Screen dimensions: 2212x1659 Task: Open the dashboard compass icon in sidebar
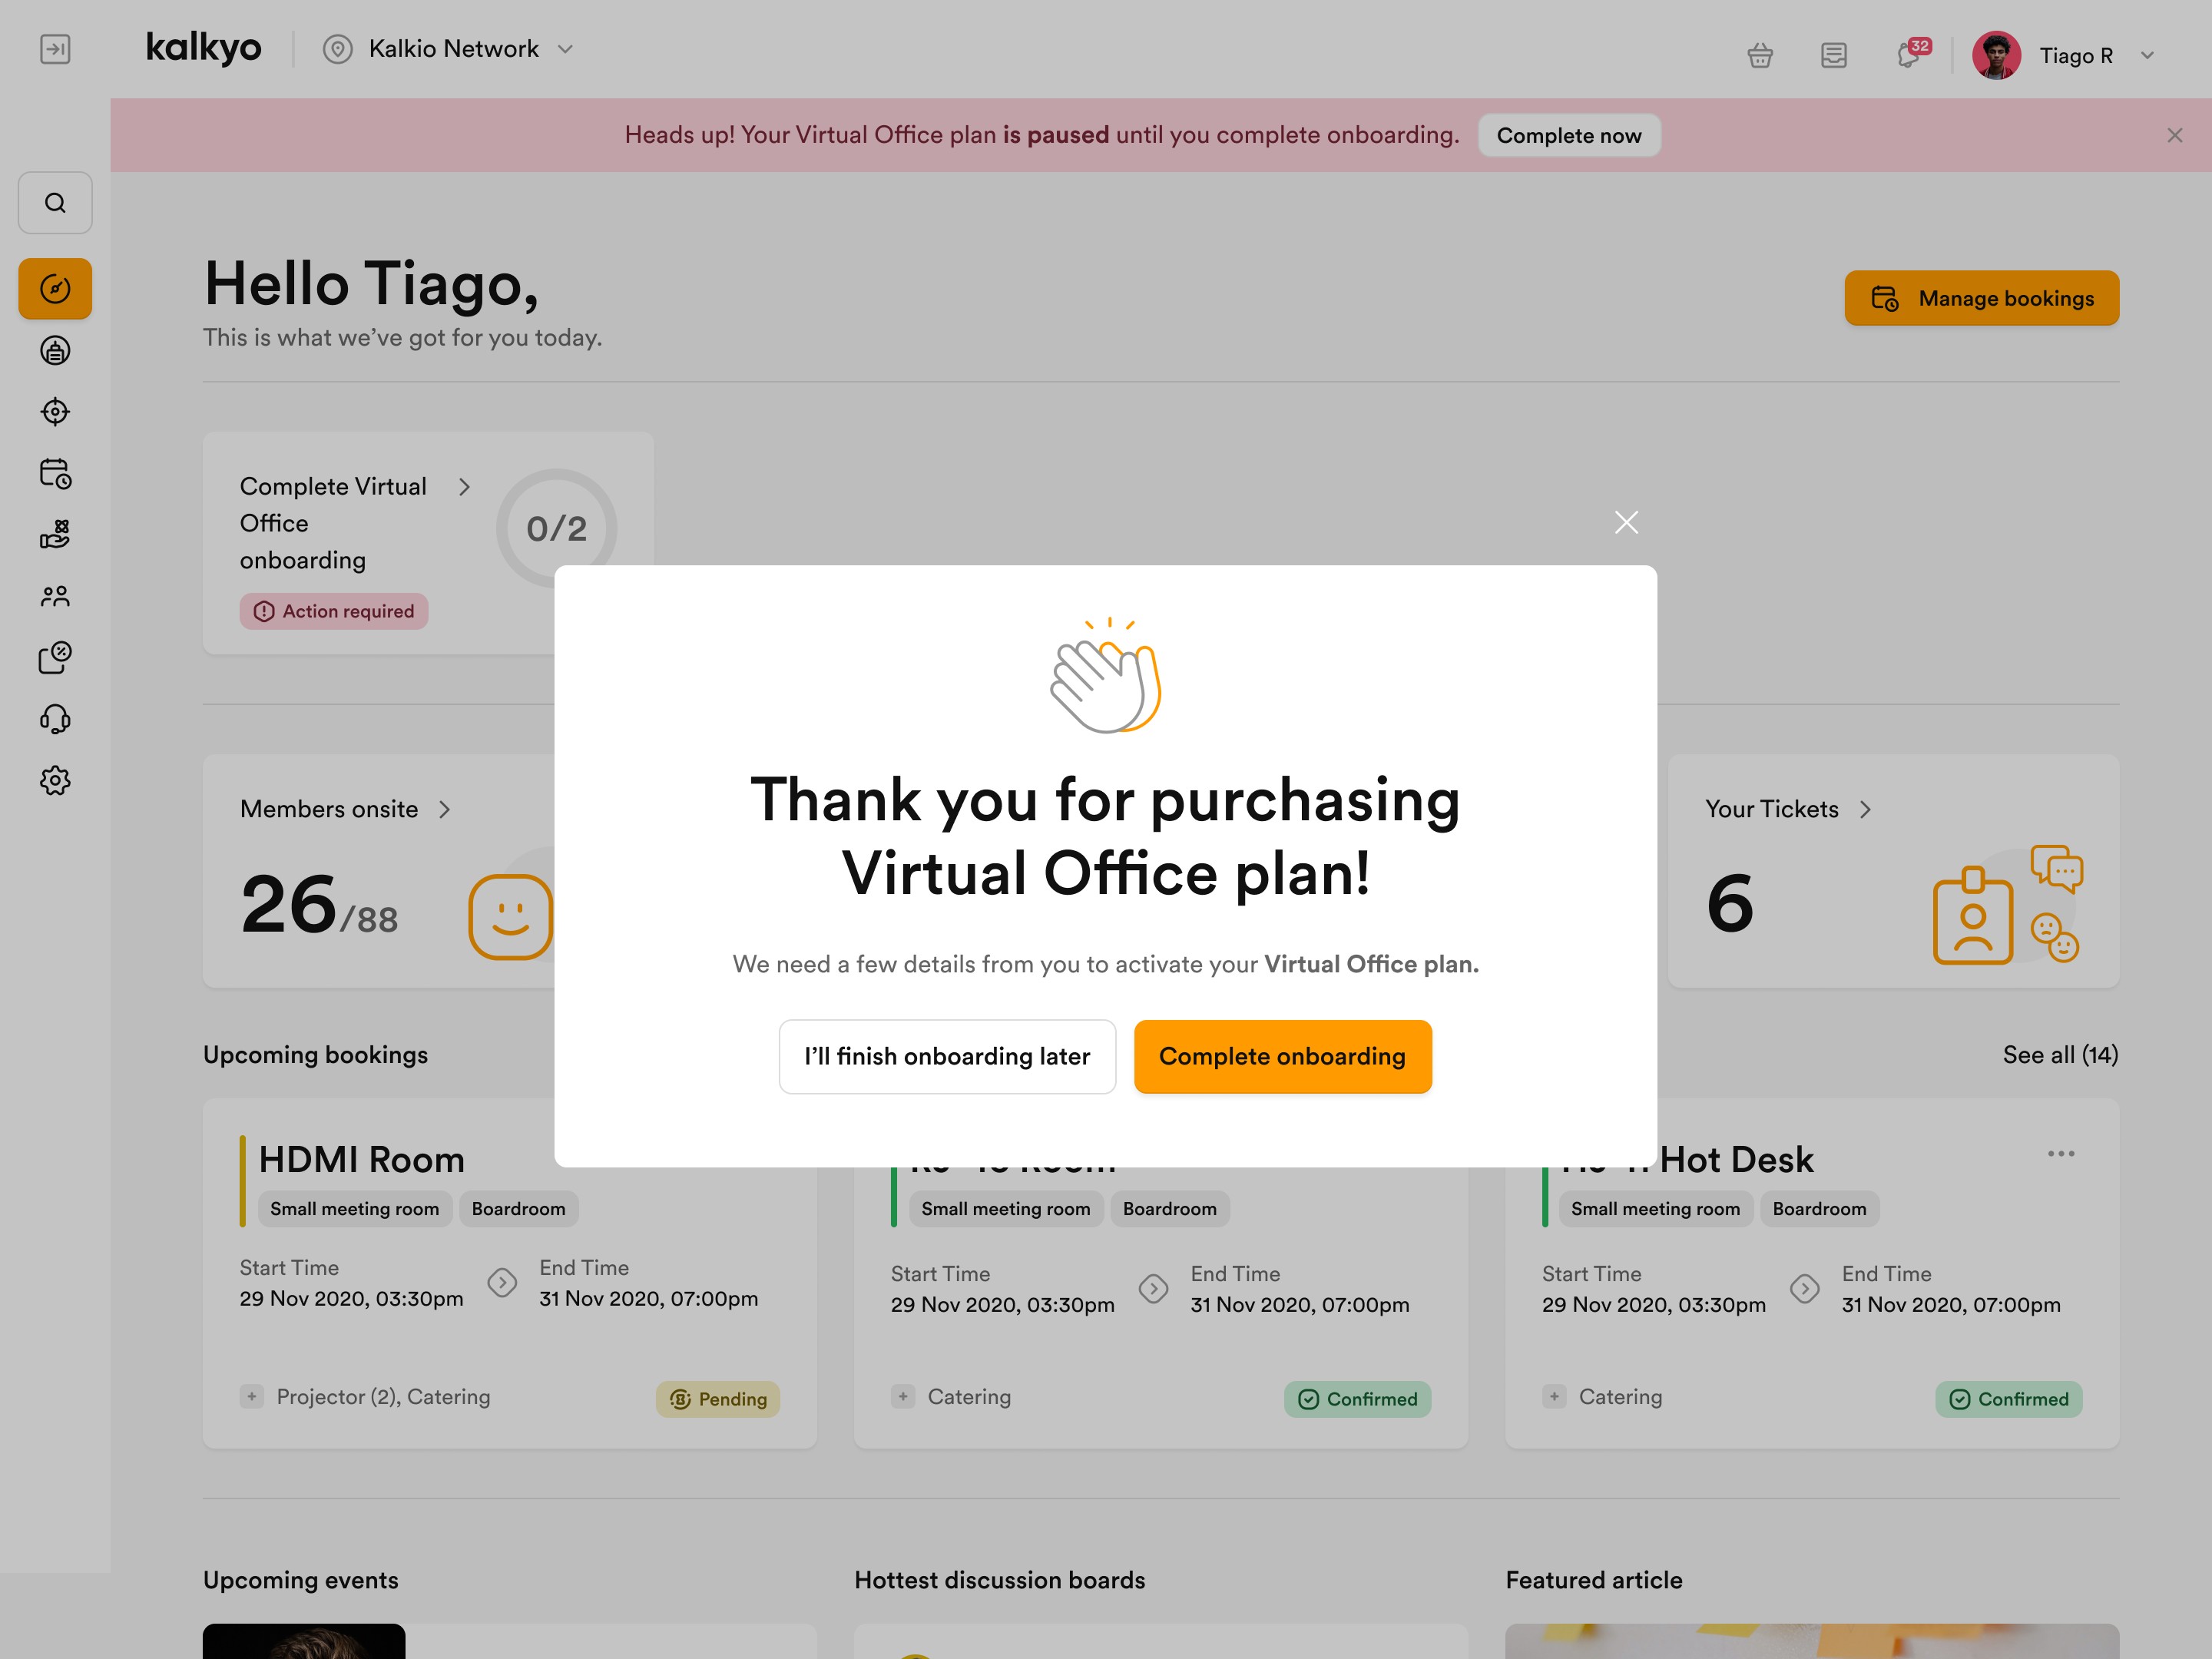coord(55,289)
